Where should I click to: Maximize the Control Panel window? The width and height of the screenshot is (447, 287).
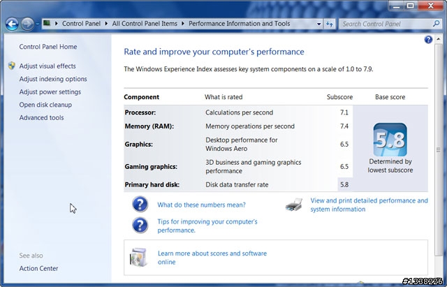click(410, 6)
